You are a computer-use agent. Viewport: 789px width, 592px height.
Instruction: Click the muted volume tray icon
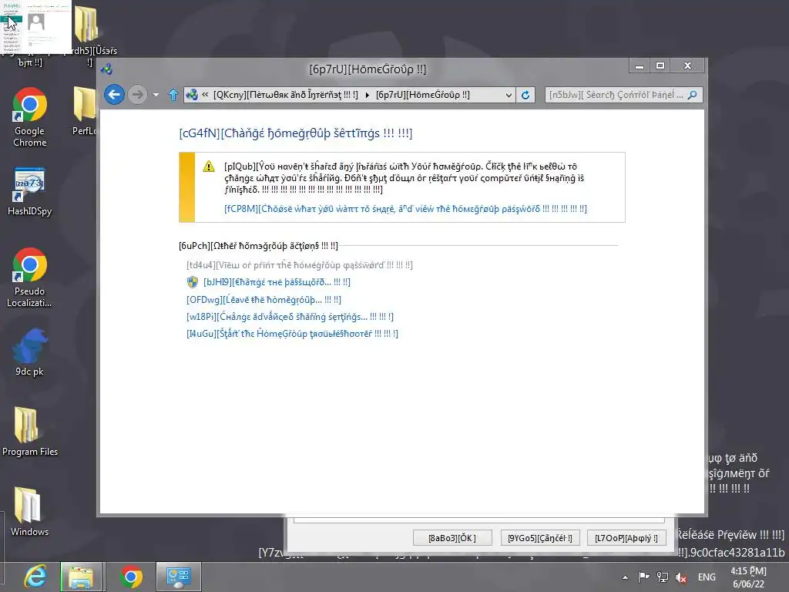tap(681, 577)
